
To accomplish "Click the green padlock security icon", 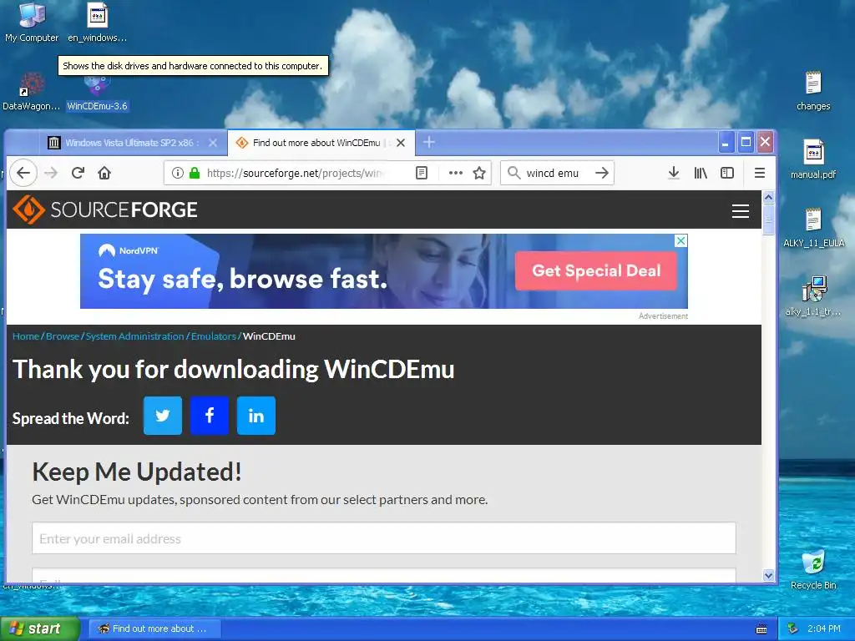I will click(194, 174).
